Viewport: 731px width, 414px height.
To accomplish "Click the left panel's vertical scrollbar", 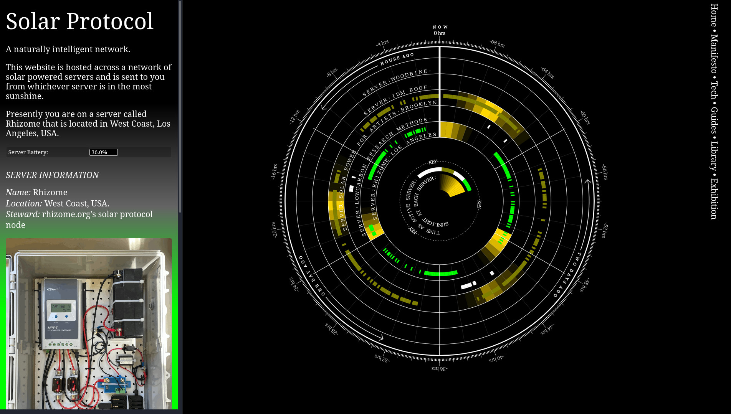I will [x=180, y=107].
